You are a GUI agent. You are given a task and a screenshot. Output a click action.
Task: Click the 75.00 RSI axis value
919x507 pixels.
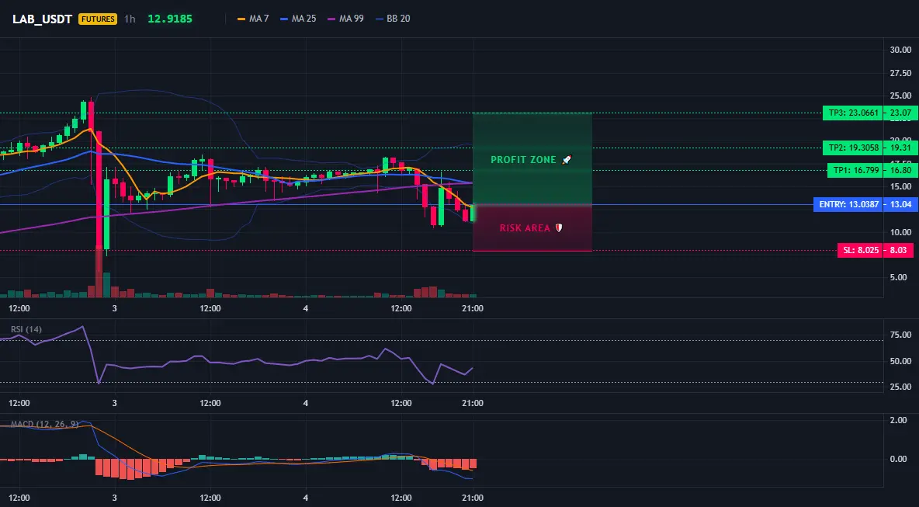click(901, 335)
